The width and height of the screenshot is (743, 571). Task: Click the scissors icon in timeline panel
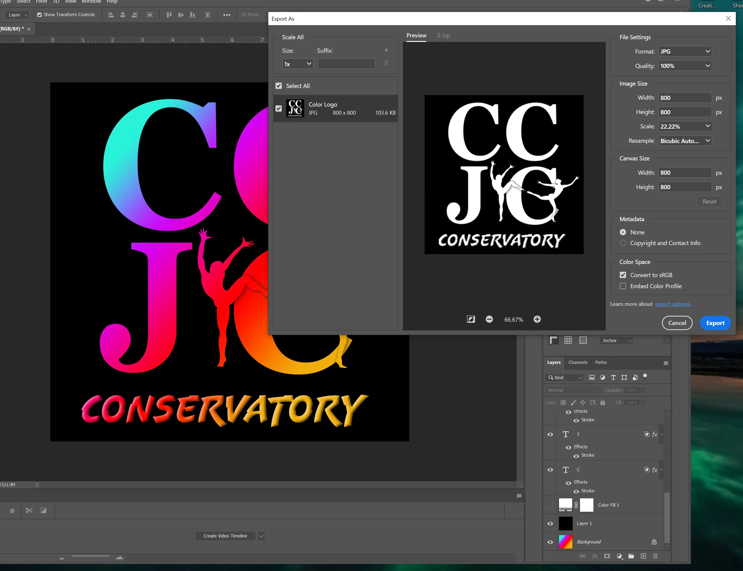point(29,511)
